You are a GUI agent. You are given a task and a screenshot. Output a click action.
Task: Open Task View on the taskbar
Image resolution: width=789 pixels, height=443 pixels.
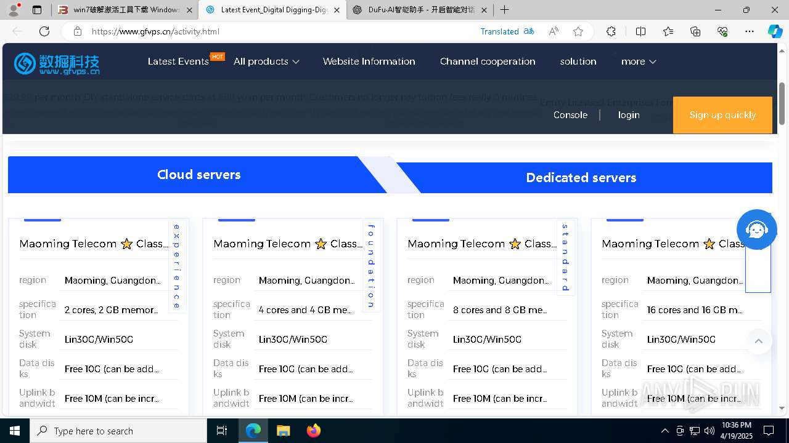(222, 431)
